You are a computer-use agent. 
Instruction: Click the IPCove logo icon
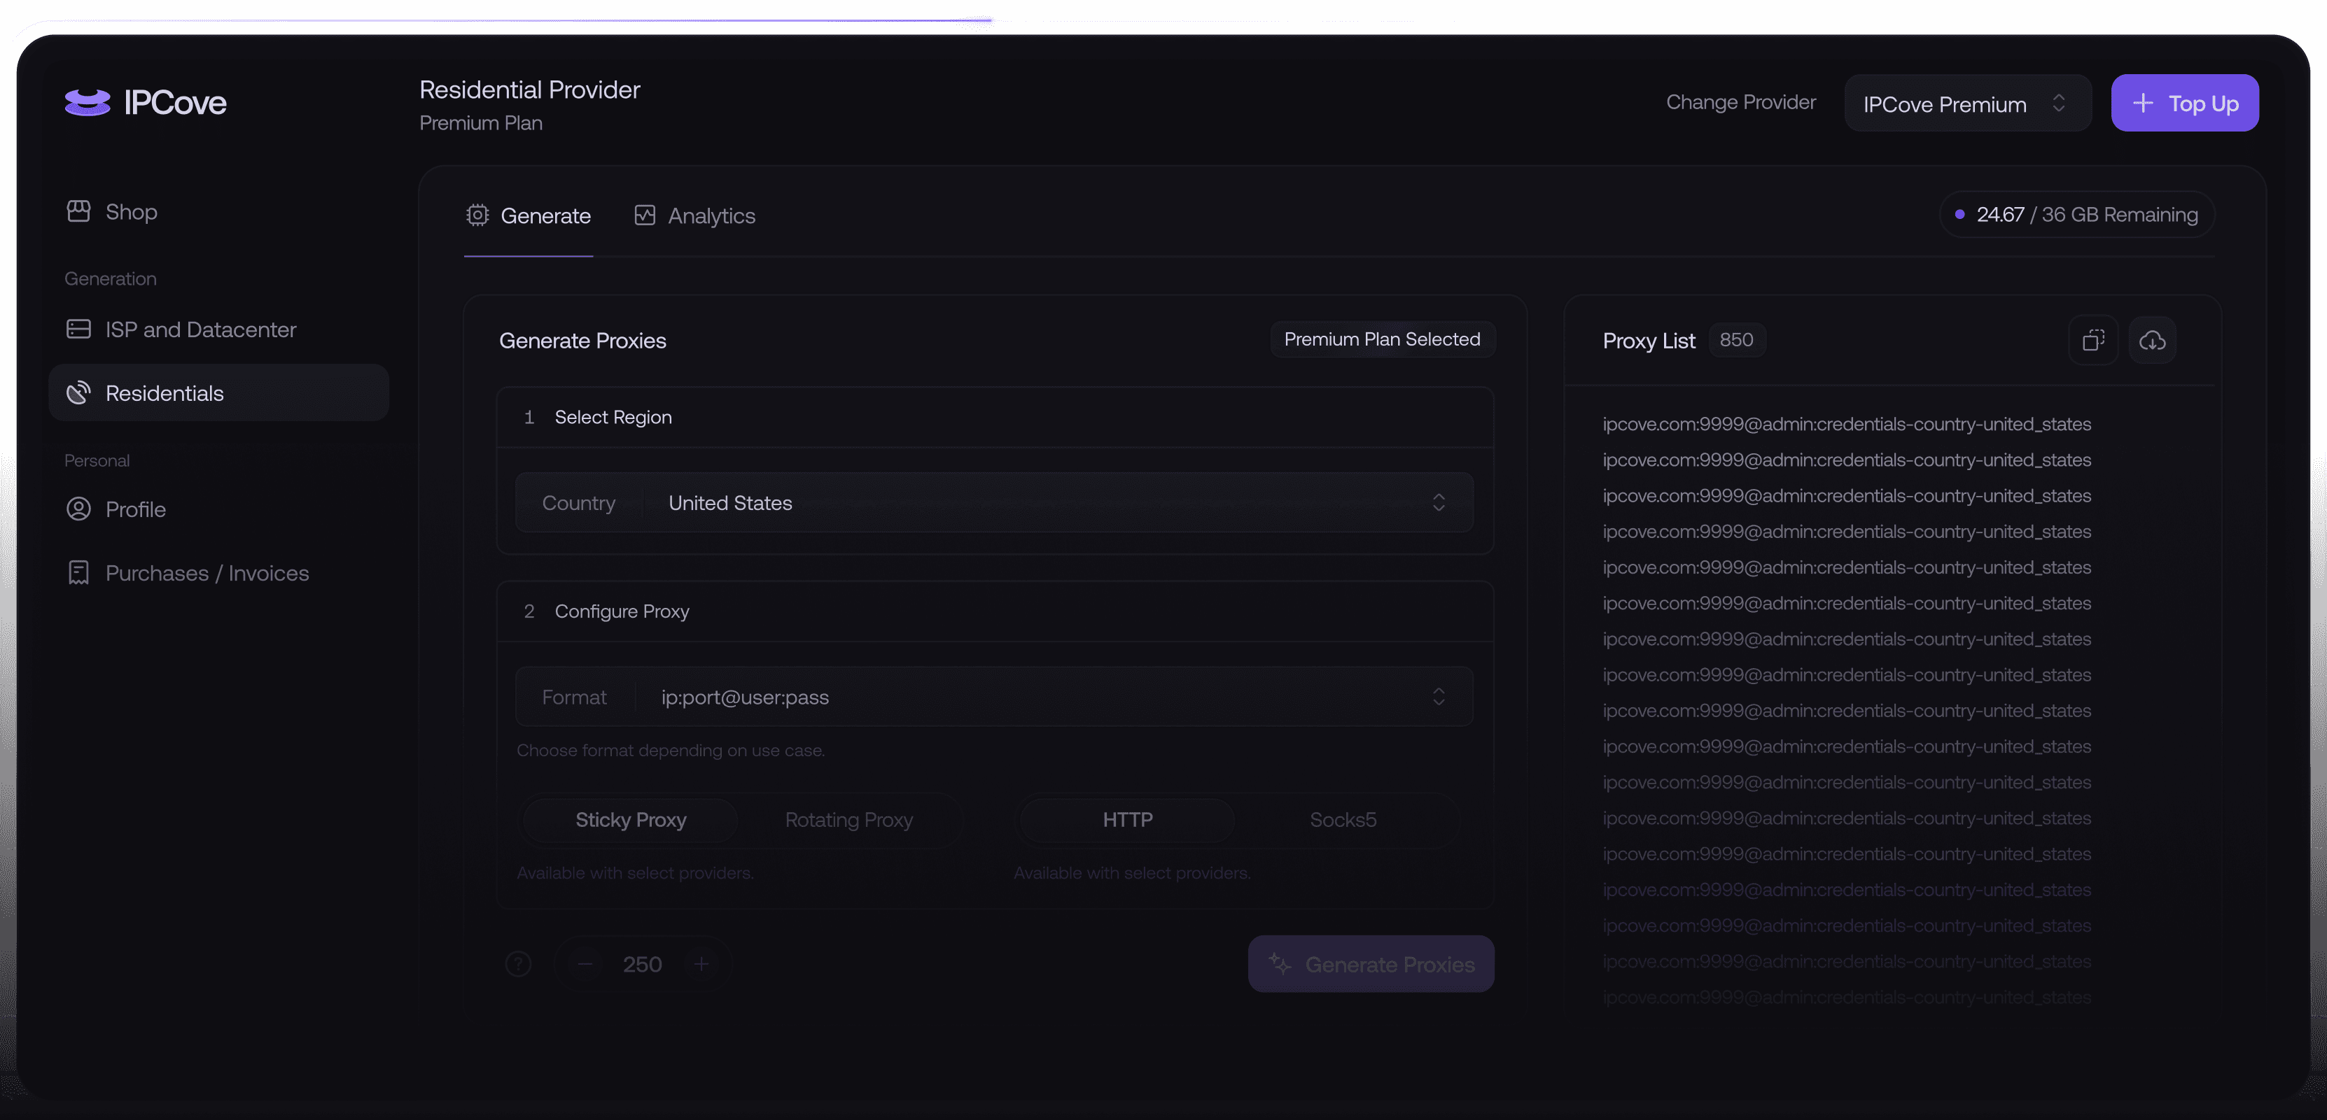coord(88,102)
